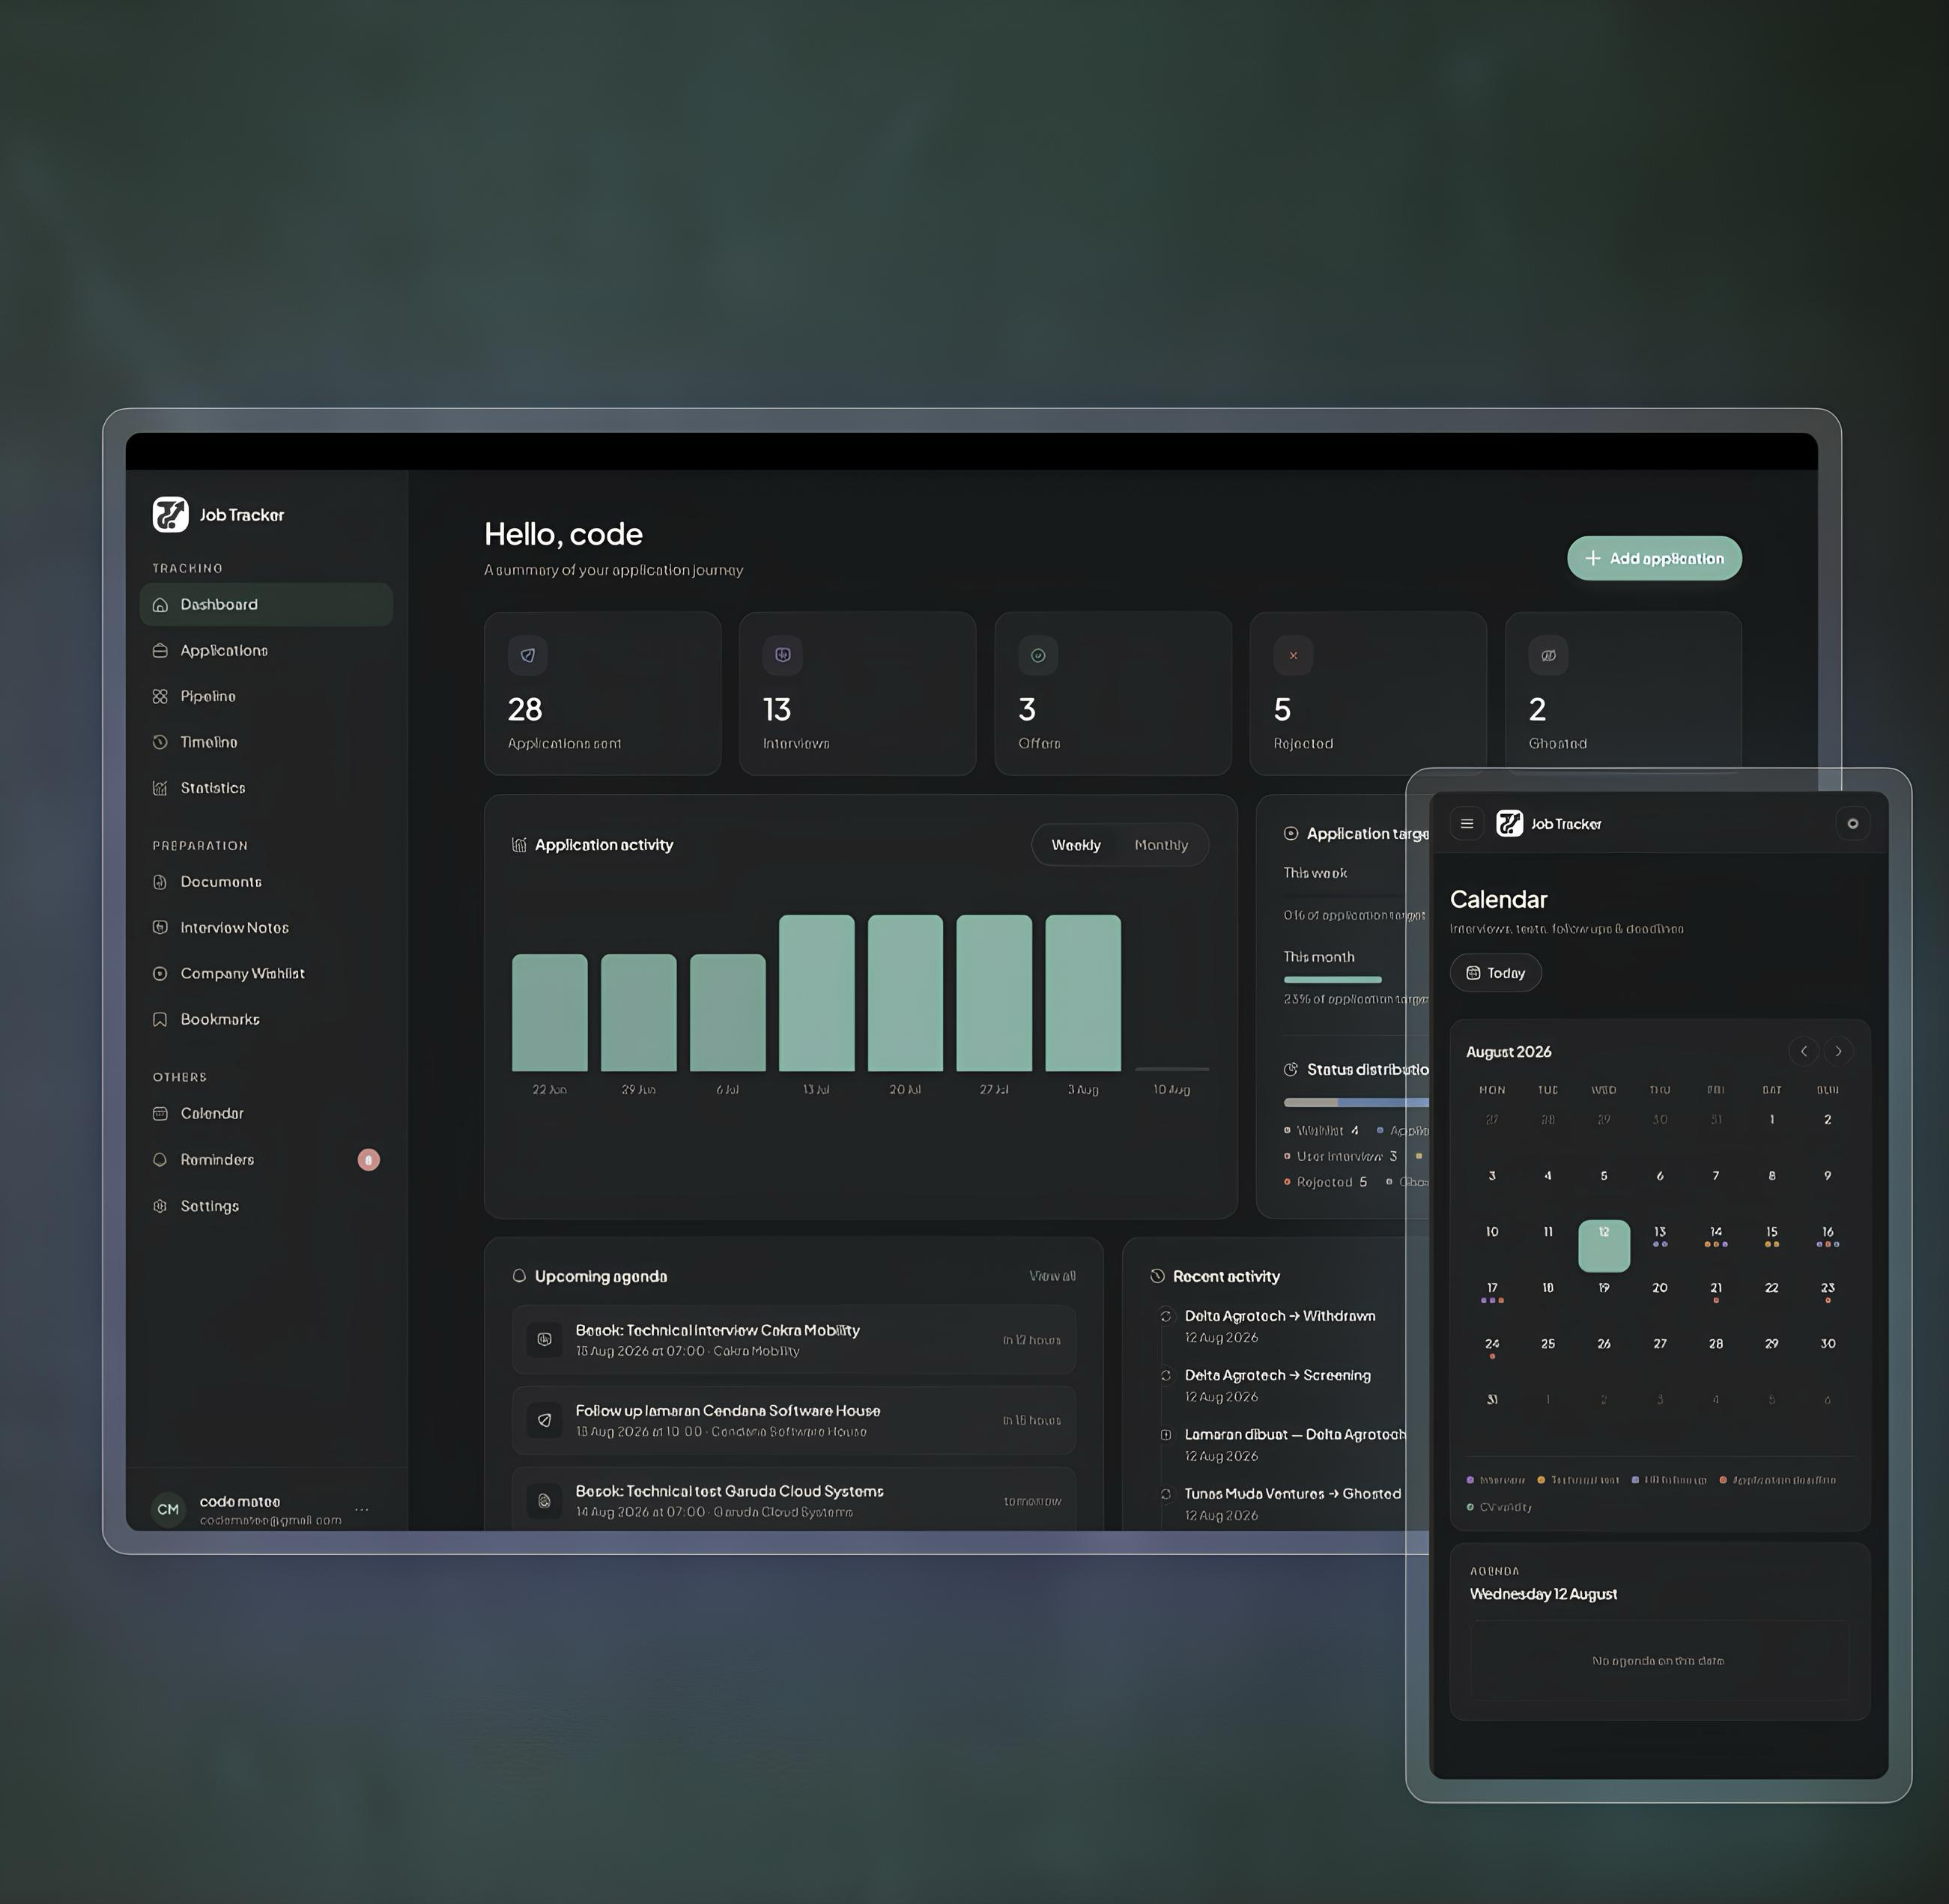Click the Add application button
The width and height of the screenshot is (1949, 1904).
coord(1654,558)
